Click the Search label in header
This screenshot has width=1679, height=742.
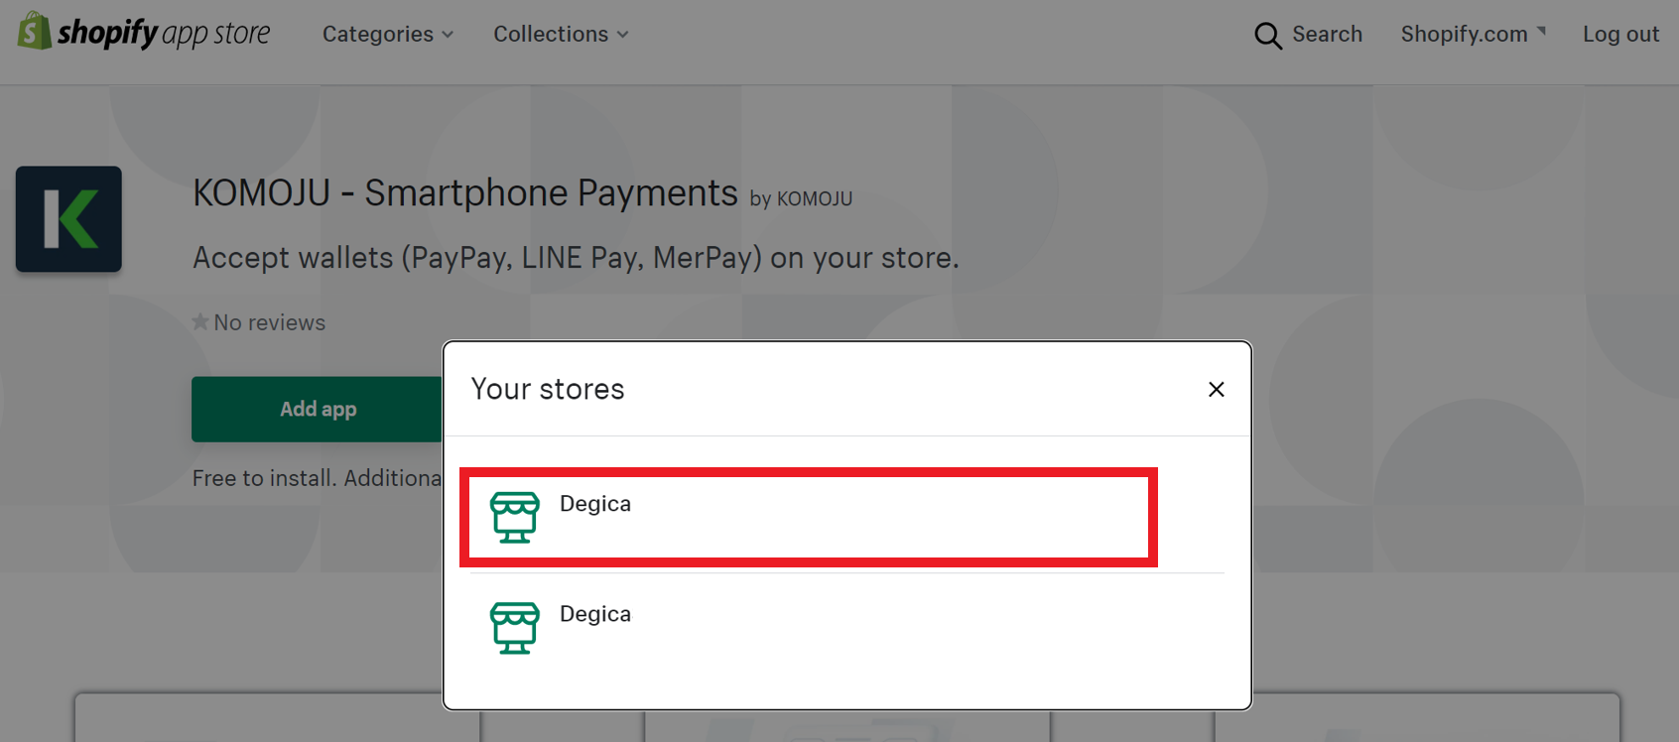click(x=1327, y=34)
